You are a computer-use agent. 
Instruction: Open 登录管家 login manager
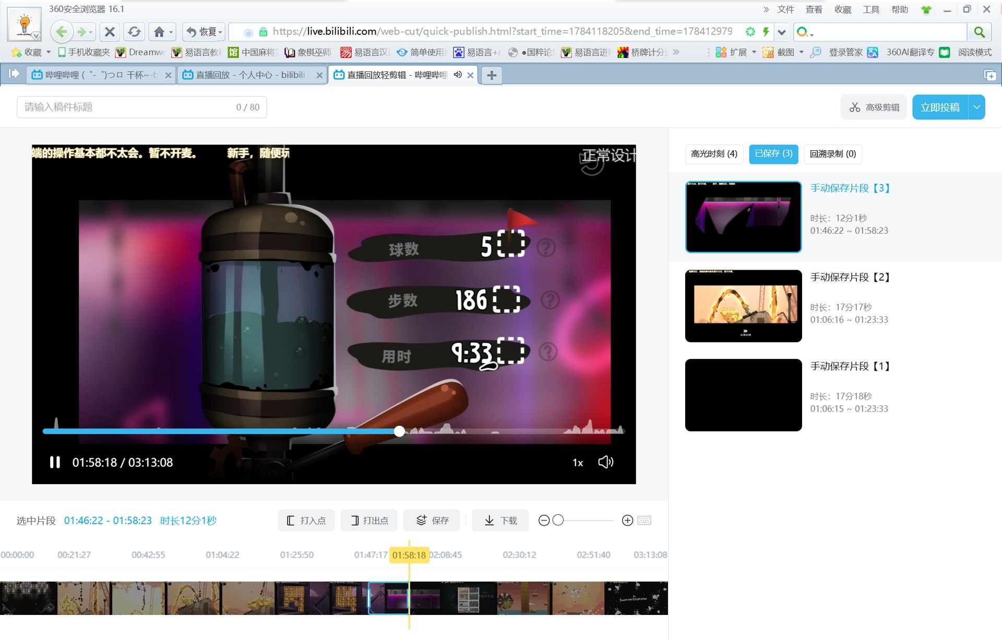pyautogui.click(x=836, y=52)
